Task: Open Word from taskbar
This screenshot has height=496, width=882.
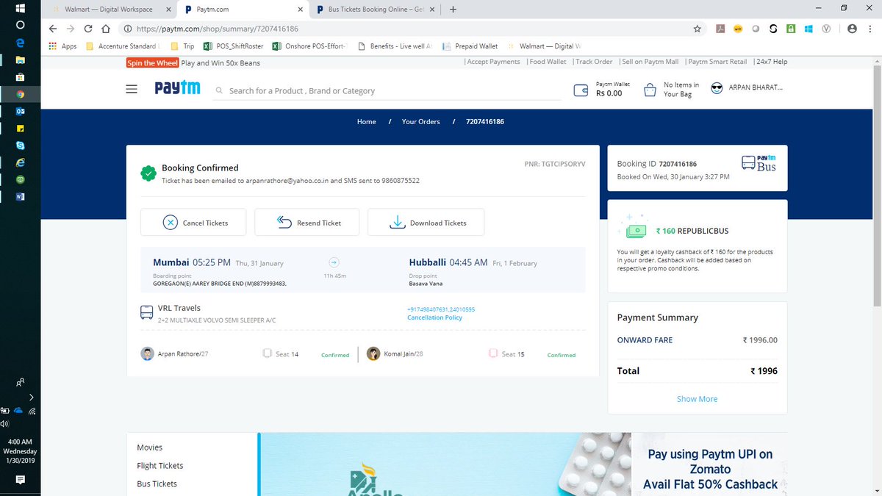Action: (x=21, y=197)
